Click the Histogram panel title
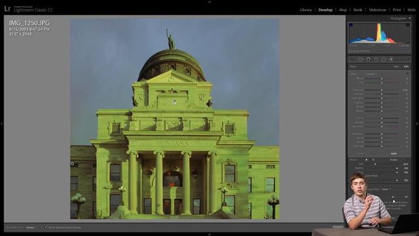This screenshot has width=419, height=236. pos(398,18)
